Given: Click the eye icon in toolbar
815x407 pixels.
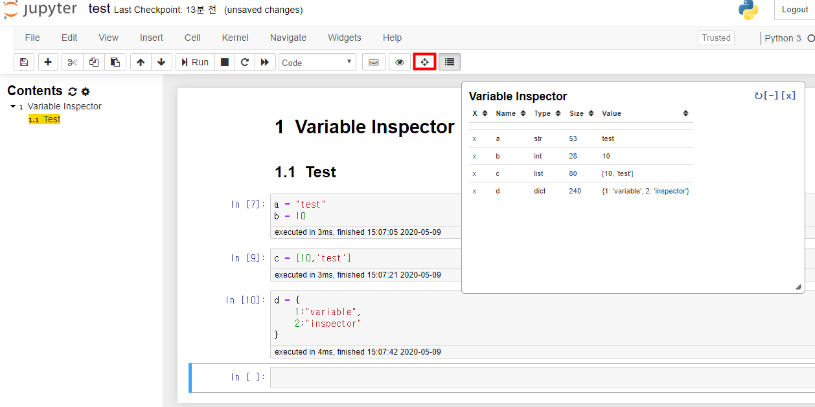Looking at the screenshot, I should tap(400, 62).
